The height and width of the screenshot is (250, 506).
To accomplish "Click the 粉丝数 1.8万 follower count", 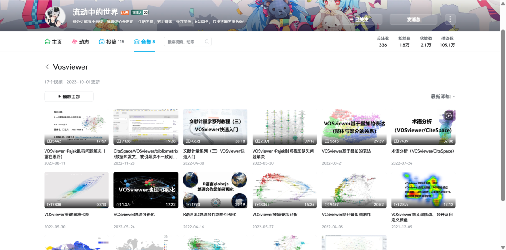I will tap(404, 42).
